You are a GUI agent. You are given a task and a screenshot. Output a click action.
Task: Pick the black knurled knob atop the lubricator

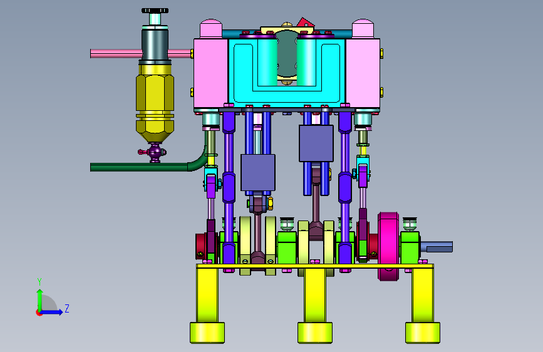coord(155,11)
